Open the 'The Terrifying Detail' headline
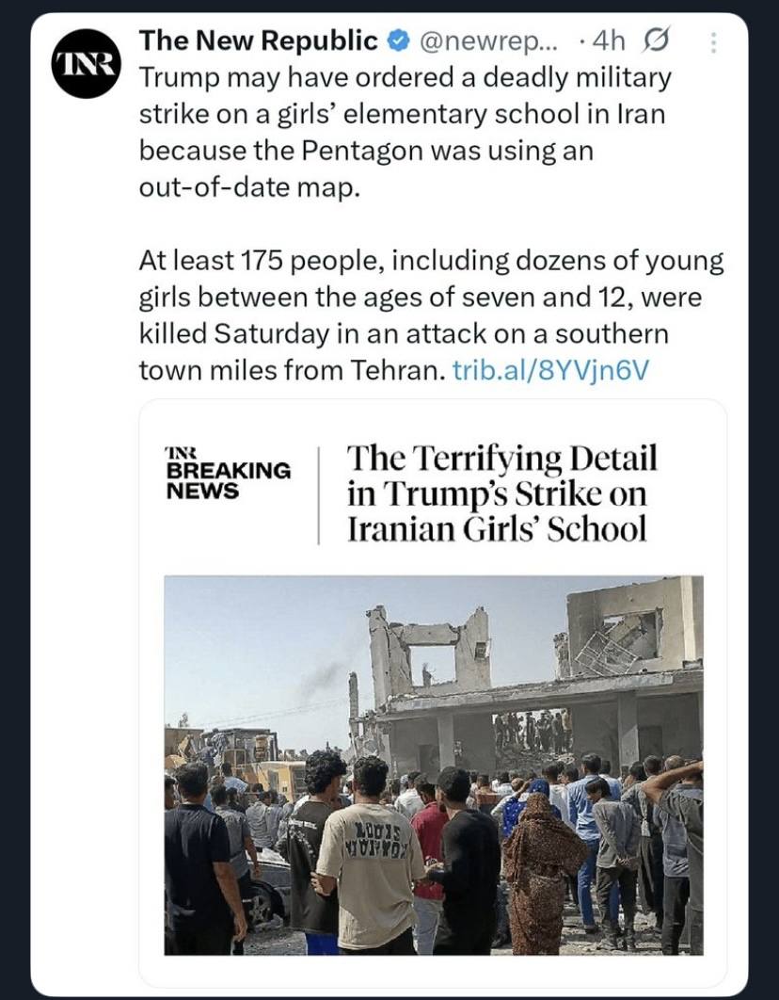Viewport: 779px width, 1000px height. click(501, 459)
